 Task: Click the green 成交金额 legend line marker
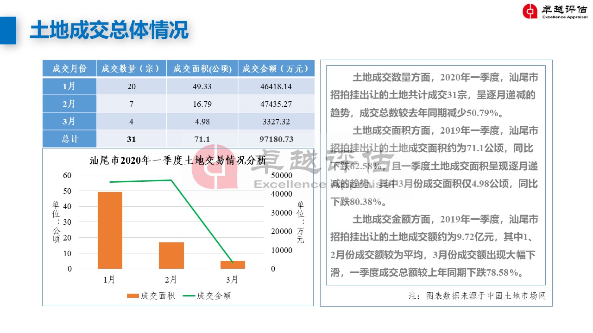coord(189,296)
